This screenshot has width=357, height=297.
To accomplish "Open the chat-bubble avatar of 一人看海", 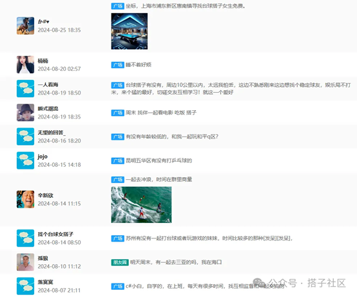I will coord(26,88).
